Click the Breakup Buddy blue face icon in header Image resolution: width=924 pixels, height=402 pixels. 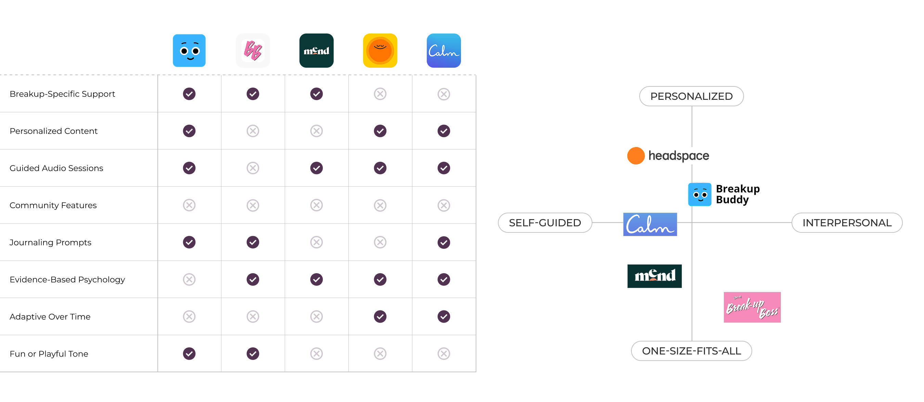click(x=189, y=51)
